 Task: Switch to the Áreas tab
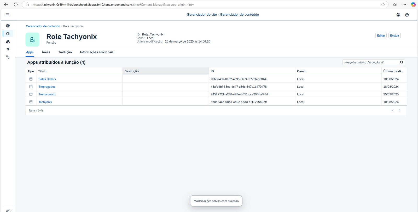[46, 52]
